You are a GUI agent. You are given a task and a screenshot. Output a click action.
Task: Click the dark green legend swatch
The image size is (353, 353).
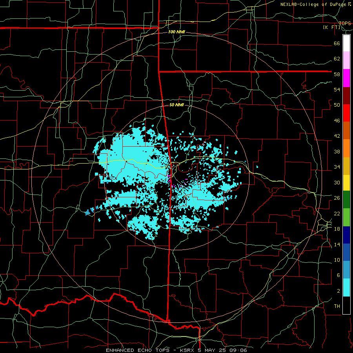(346, 200)
